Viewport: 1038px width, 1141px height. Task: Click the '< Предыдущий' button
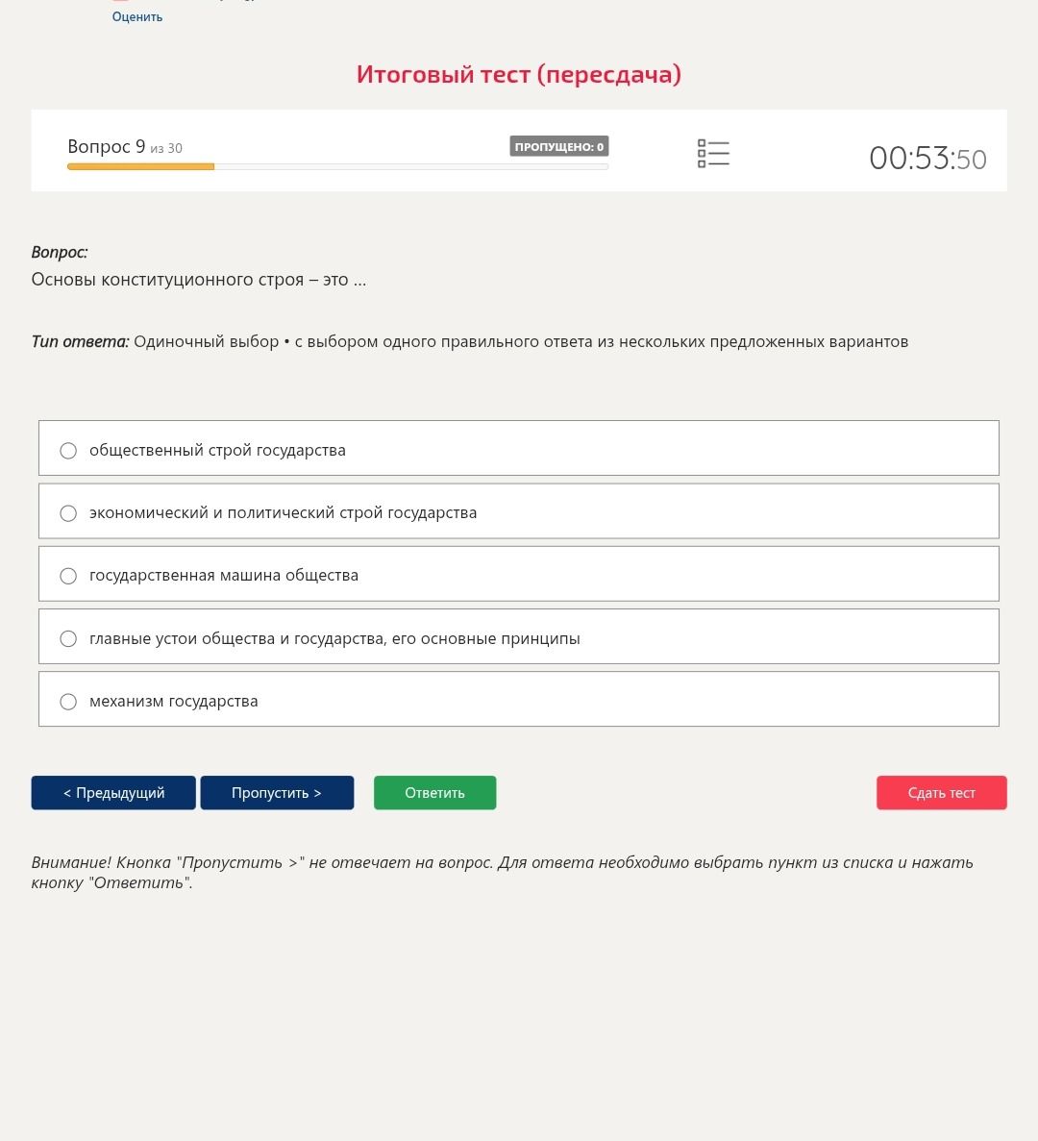(113, 792)
